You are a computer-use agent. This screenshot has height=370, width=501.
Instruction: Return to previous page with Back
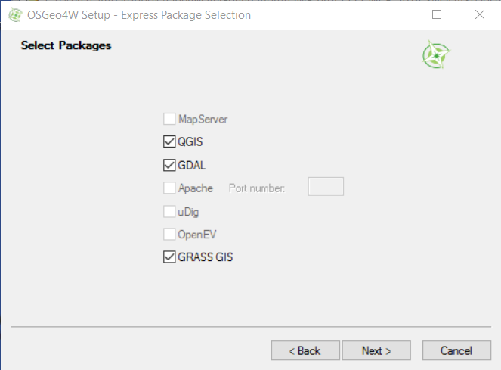[305, 350]
